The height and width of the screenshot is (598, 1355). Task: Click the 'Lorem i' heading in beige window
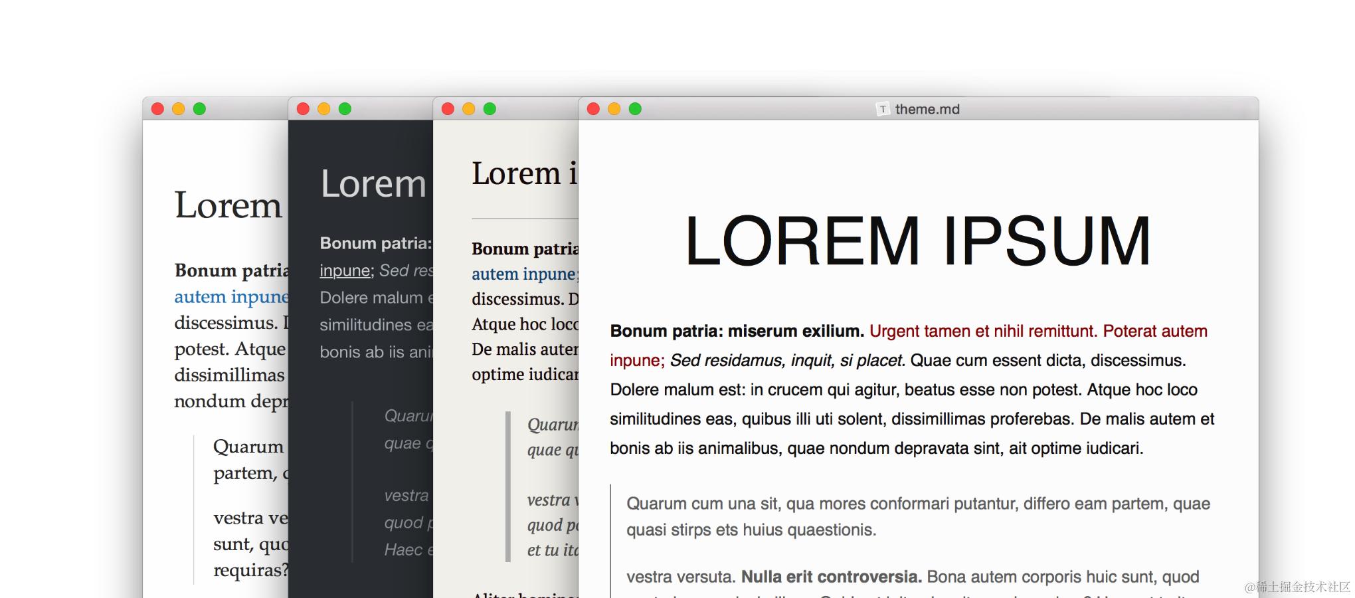tap(525, 174)
